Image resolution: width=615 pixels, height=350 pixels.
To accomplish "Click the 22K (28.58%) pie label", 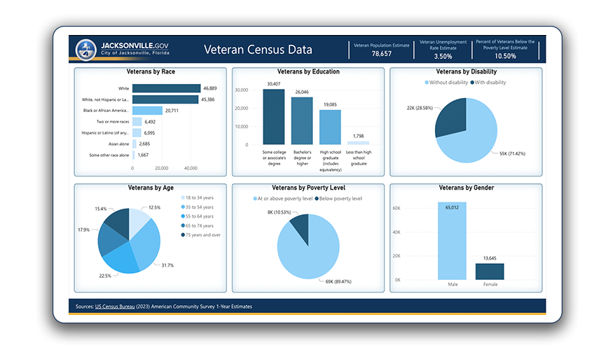I will click(420, 108).
